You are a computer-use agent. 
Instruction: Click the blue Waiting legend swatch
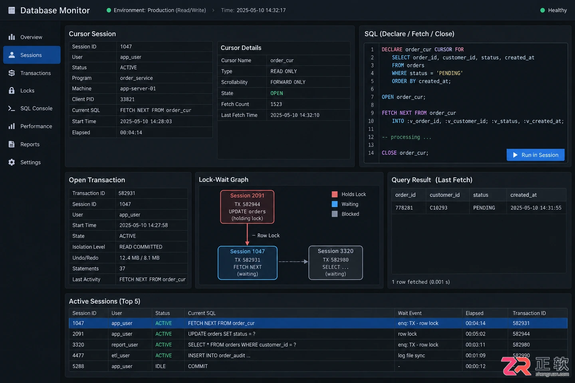[x=335, y=204]
